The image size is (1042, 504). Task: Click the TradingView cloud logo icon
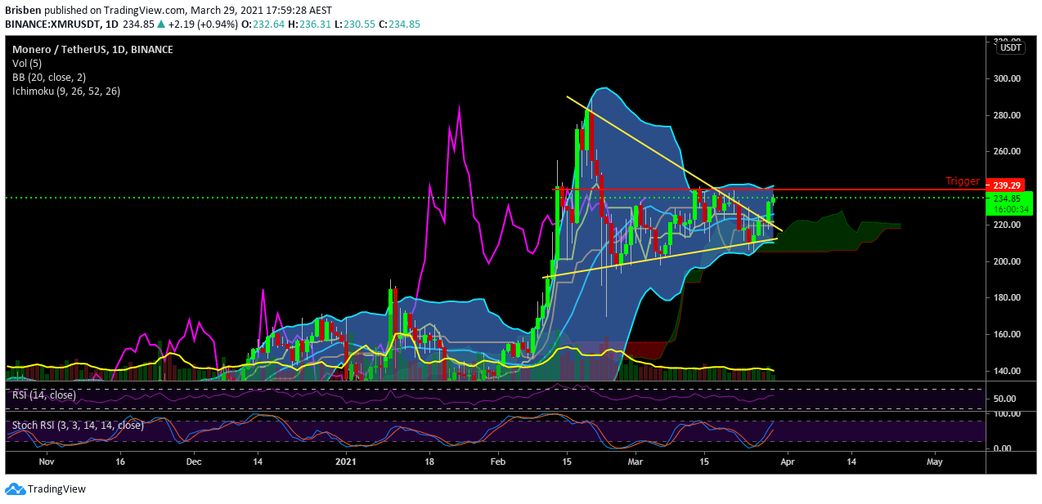[x=15, y=488]
